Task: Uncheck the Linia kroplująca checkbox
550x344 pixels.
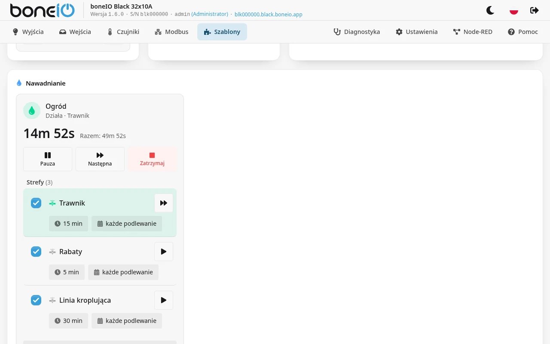Action: [36, 300]
